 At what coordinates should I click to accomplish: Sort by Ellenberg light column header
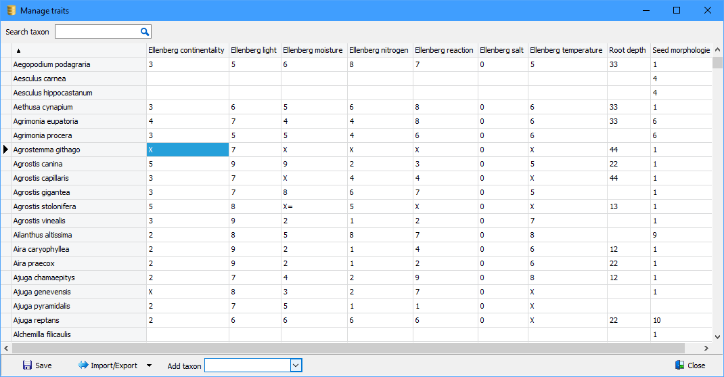pyautogui.click(x=254, y=50)
